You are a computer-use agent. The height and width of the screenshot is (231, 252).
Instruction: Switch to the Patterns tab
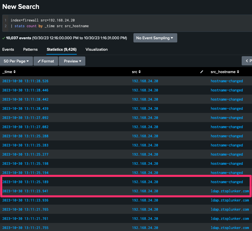tap(30, 49)
